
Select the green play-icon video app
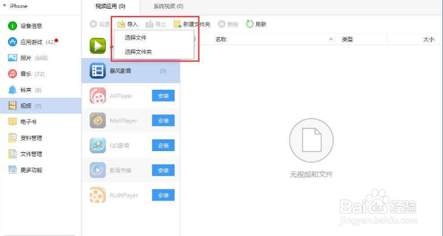[x=98, y=46]
